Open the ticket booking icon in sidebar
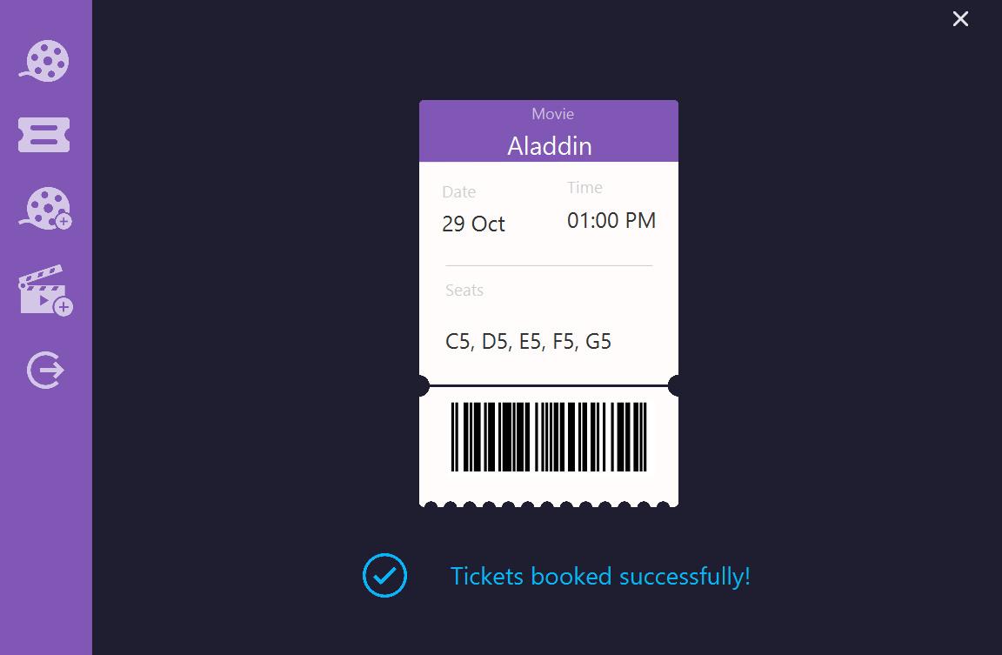Screen dimensions: 1002x655 coord(43,135)
